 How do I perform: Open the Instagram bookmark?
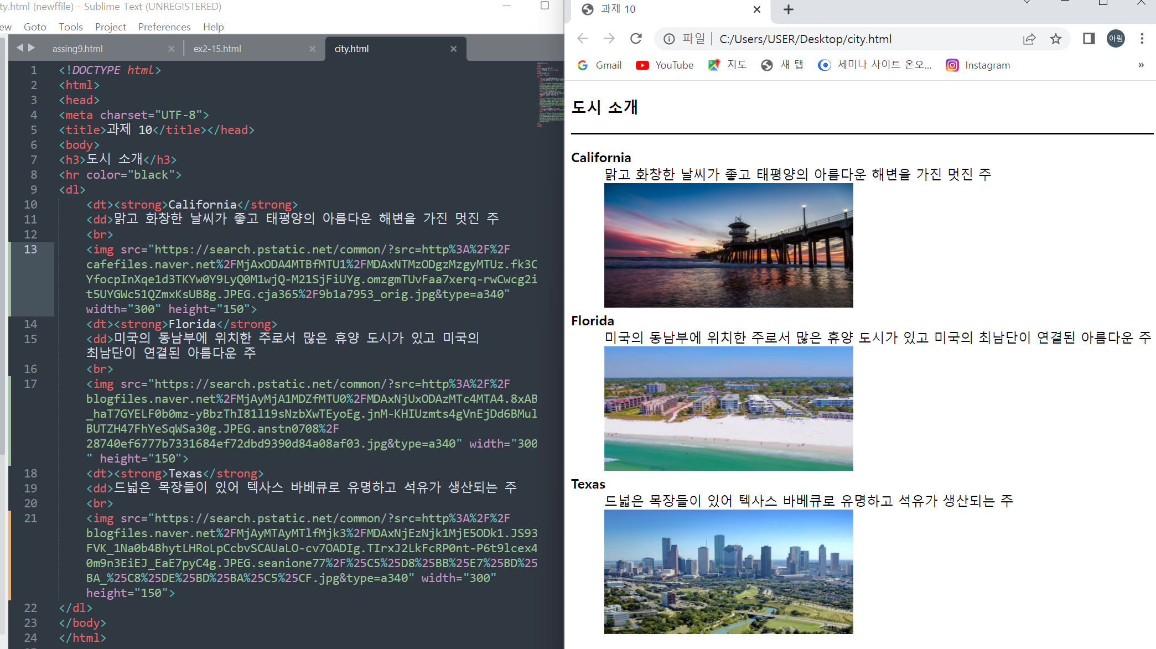[x=978, y=65]
